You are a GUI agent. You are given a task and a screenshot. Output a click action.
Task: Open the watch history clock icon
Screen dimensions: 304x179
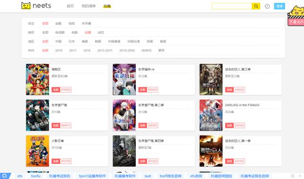267,6
